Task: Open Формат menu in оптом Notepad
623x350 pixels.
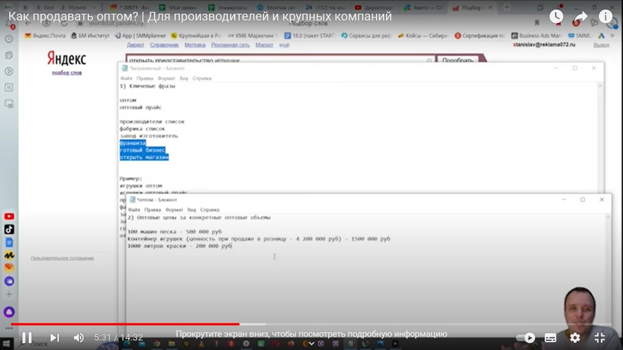Action: pos(174,210)
